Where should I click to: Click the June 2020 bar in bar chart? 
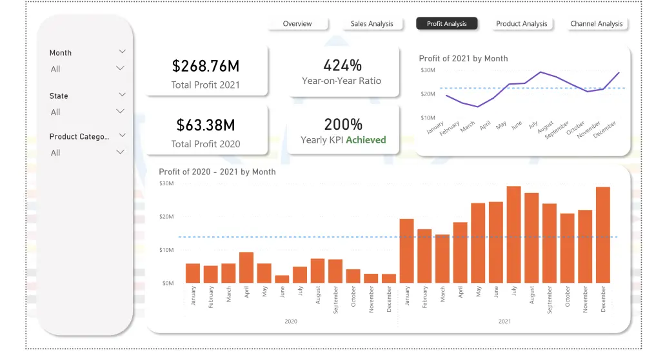(x=282, y=279)
